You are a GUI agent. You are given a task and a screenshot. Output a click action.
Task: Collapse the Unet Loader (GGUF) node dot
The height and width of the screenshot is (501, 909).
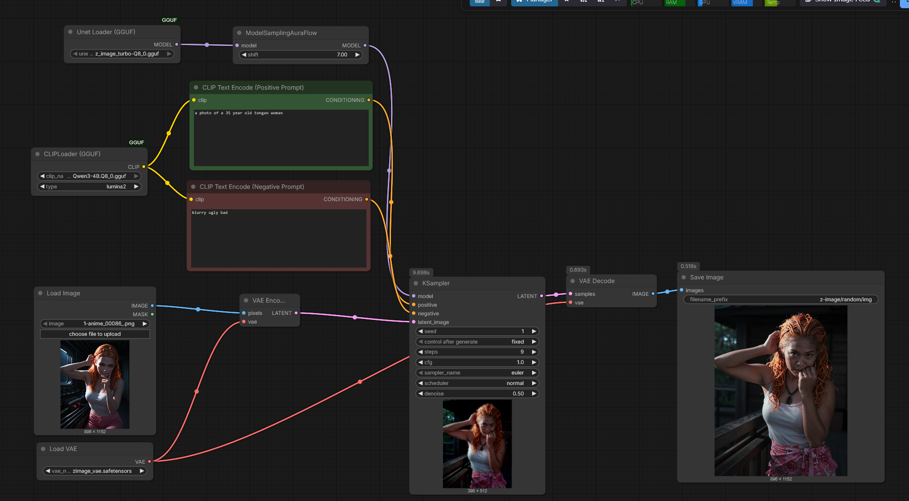(x=71, y=32)
